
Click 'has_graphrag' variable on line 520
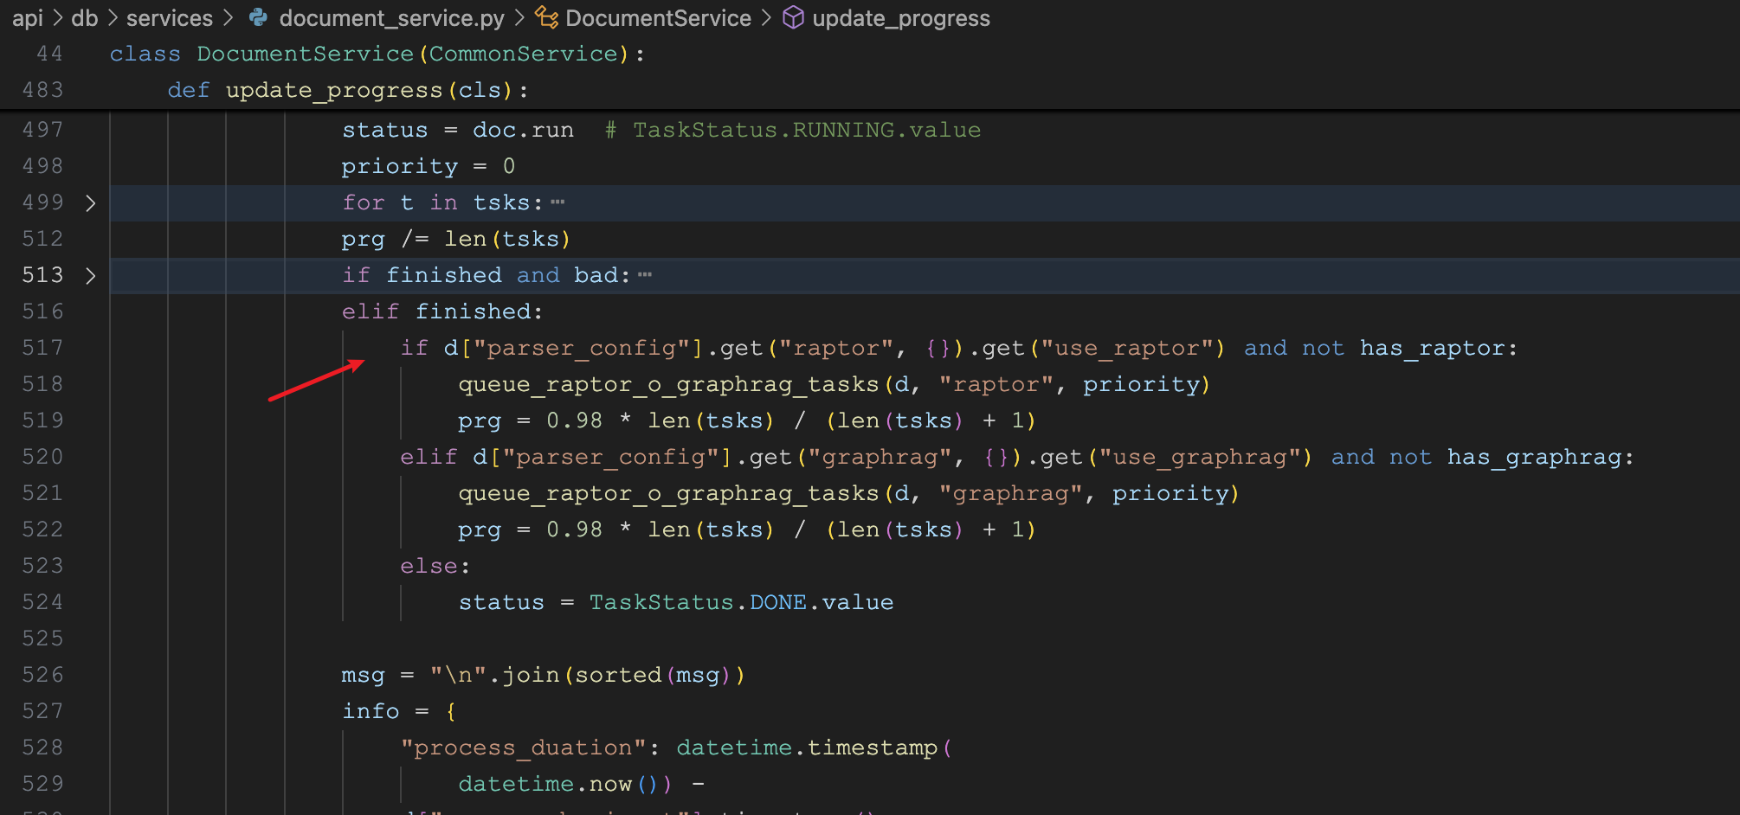point(1534,457)
